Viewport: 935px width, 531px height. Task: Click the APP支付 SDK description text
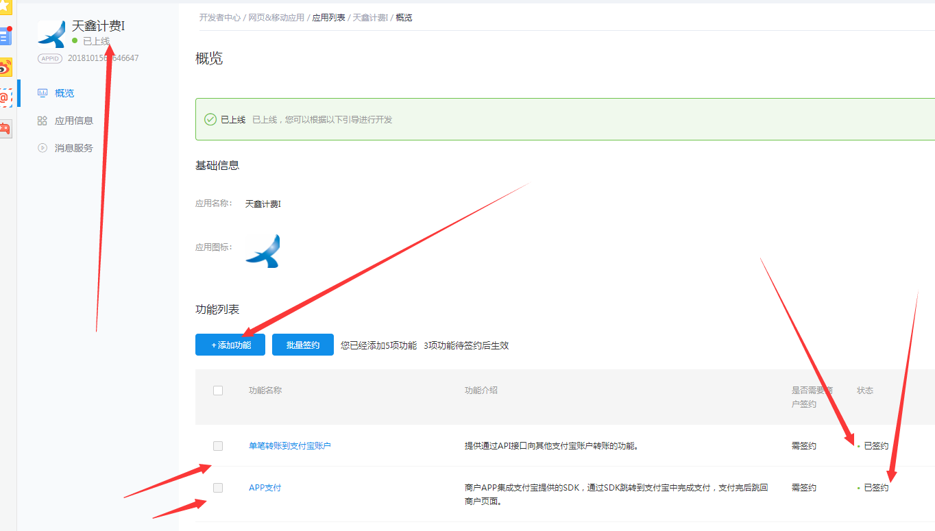tap(616, 494)
